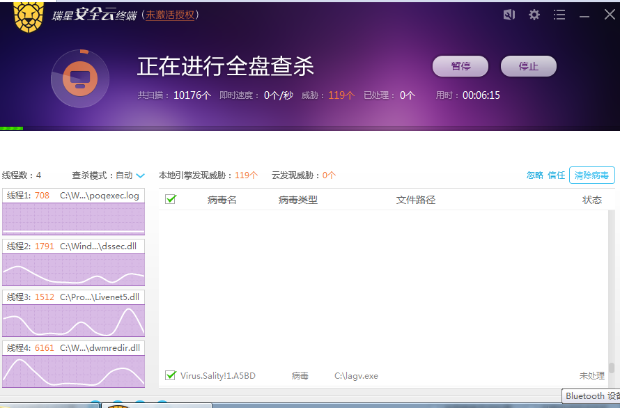Click the thread 3 activity graph

(x=74, y=321)
